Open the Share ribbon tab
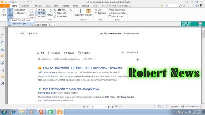205x115 pixels. coord(75,6)
